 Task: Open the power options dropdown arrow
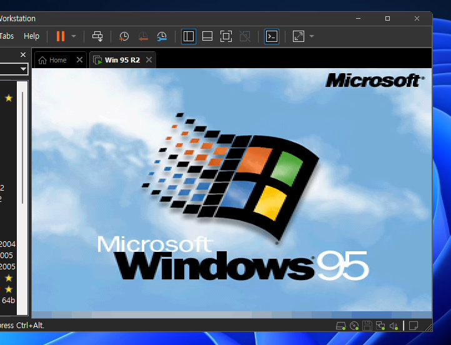point(74,36)
